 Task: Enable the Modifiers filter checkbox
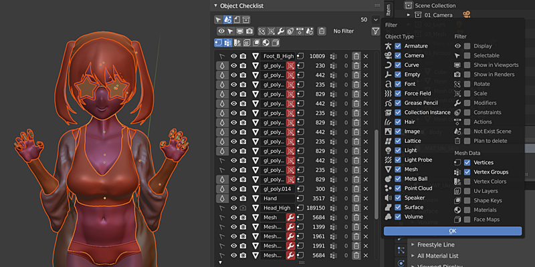(x=467, y=103)
